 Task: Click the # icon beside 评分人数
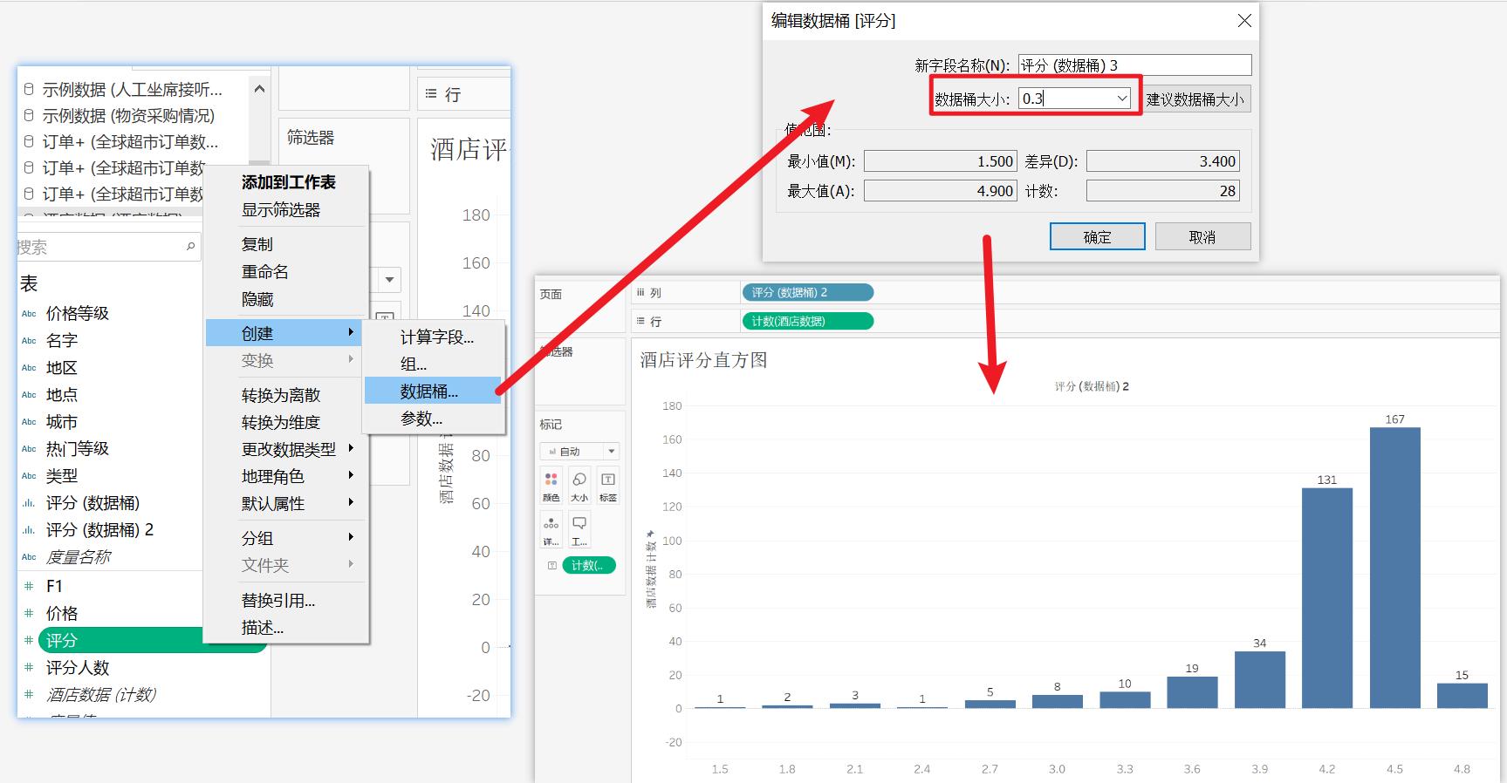(x=29, y=667)
